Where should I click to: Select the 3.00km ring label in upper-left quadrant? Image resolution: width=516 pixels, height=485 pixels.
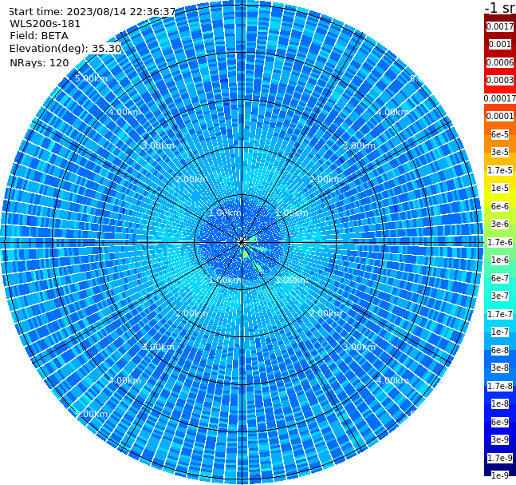pos(158,145)
